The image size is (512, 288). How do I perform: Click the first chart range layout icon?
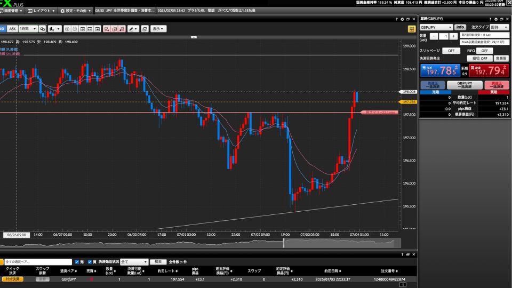point(83,29)
